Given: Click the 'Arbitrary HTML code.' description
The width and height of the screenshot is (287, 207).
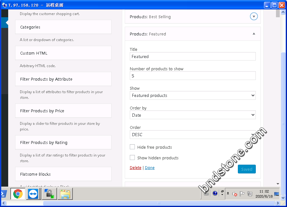Looking at the screenshot, I should click(38, 66).
